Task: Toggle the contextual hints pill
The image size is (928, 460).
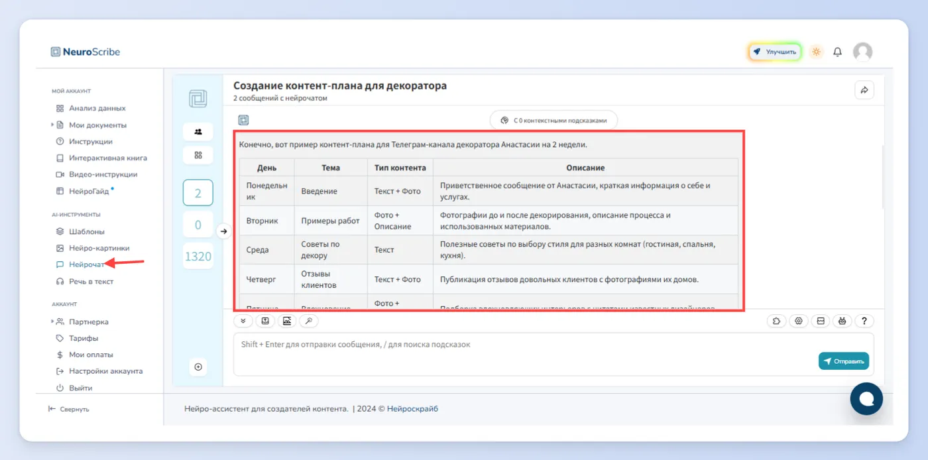Action: pos(553,121)
